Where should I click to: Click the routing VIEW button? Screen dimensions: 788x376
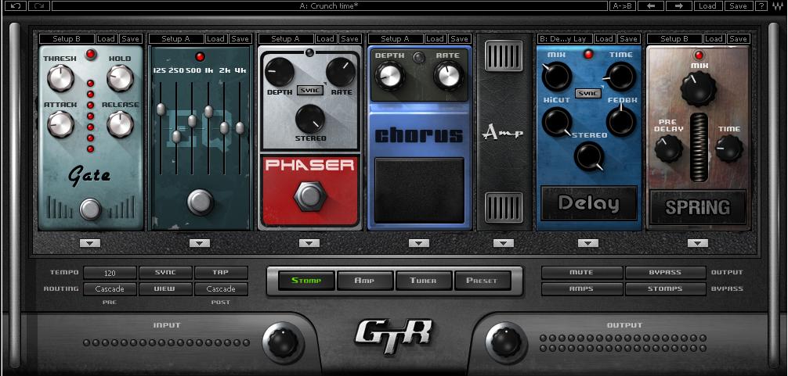tap(165, 288)
